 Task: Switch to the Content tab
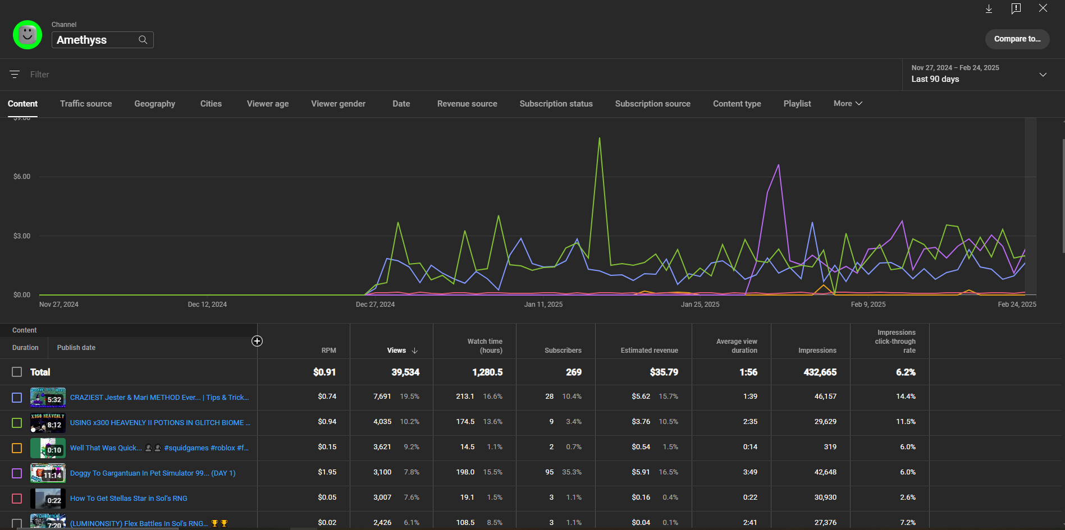(x=22, y=104)
